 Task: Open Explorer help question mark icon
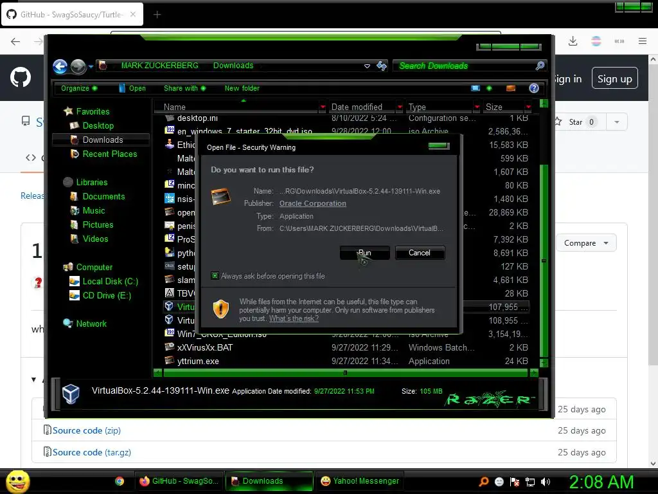[x=534, y=88]
